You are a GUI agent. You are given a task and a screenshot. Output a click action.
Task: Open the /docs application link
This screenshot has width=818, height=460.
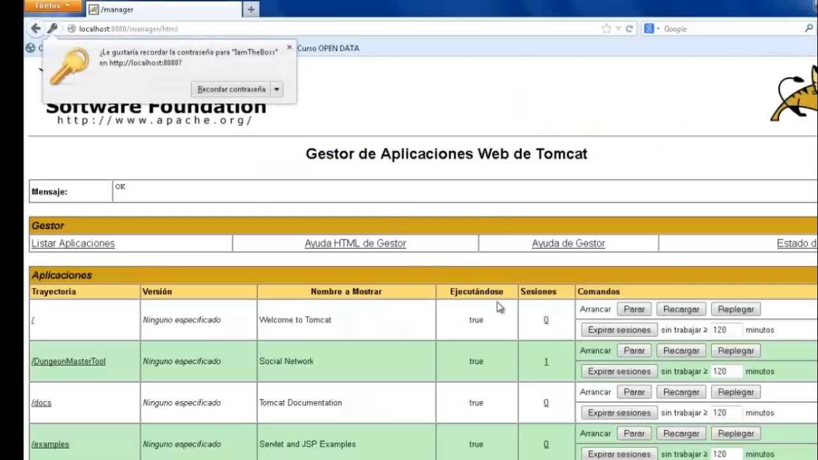click(41, 403)
